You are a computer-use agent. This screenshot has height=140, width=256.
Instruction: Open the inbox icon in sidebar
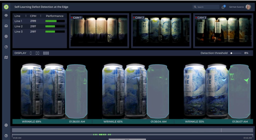(6, 26)
